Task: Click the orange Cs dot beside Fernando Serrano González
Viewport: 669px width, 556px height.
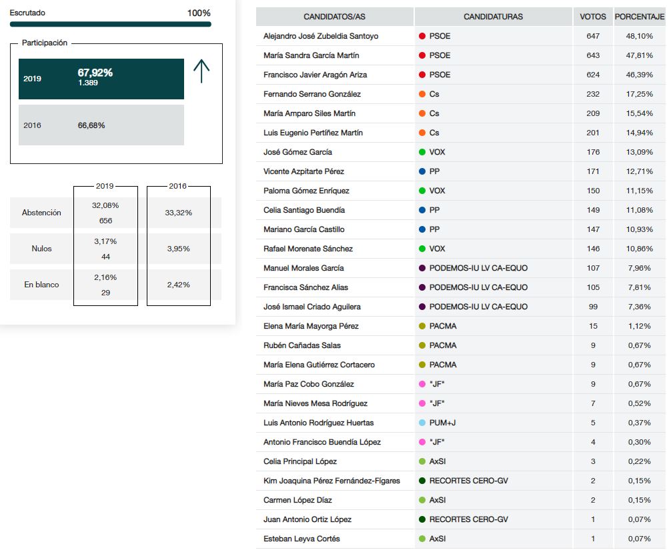Action: 422,94
